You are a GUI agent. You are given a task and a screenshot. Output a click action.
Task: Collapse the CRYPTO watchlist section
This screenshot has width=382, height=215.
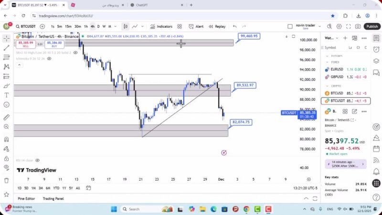click(x=327, y=86)
